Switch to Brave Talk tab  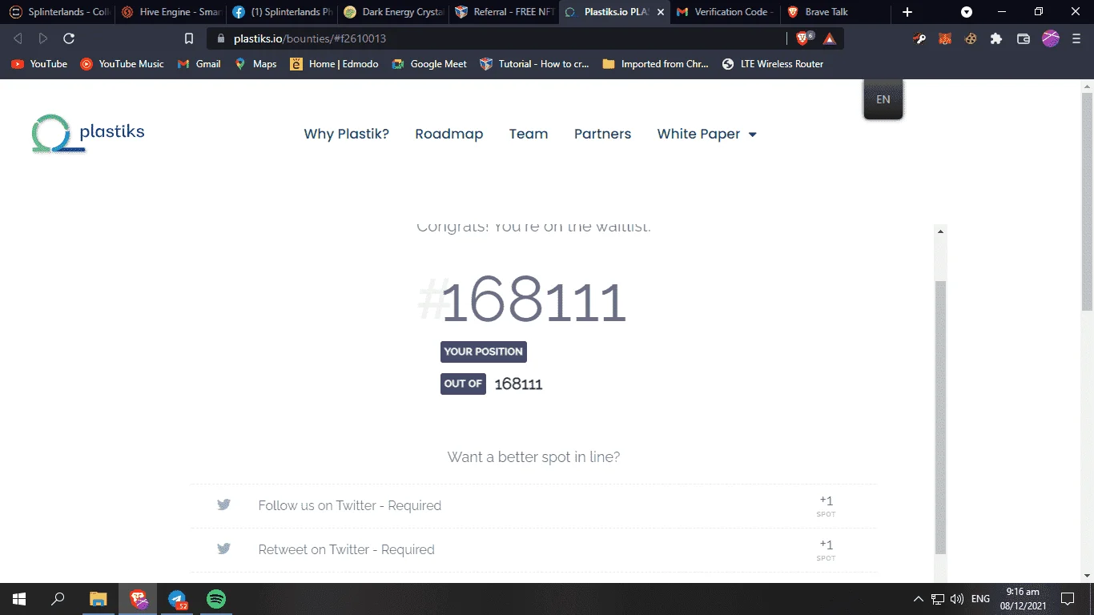pos(836,12)
